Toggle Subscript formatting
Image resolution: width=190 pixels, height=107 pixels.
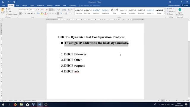[x=32, y=13]
